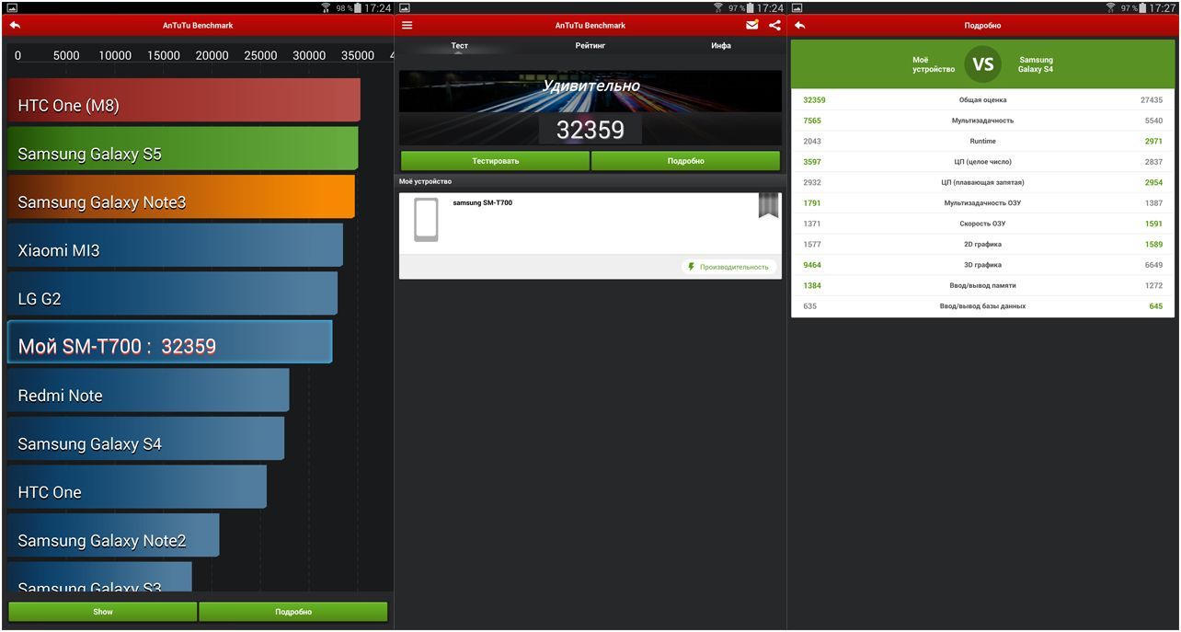Open the hamburger menu in AnTuTu Benchmark

point(407,26)
